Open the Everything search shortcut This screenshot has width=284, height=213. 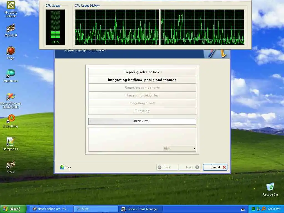[11, 121]
